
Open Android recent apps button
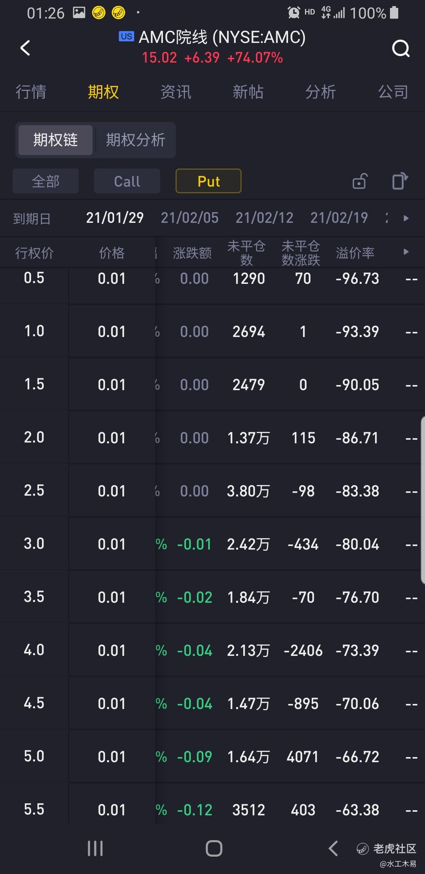pyautogui.click(x=95, y=848)
